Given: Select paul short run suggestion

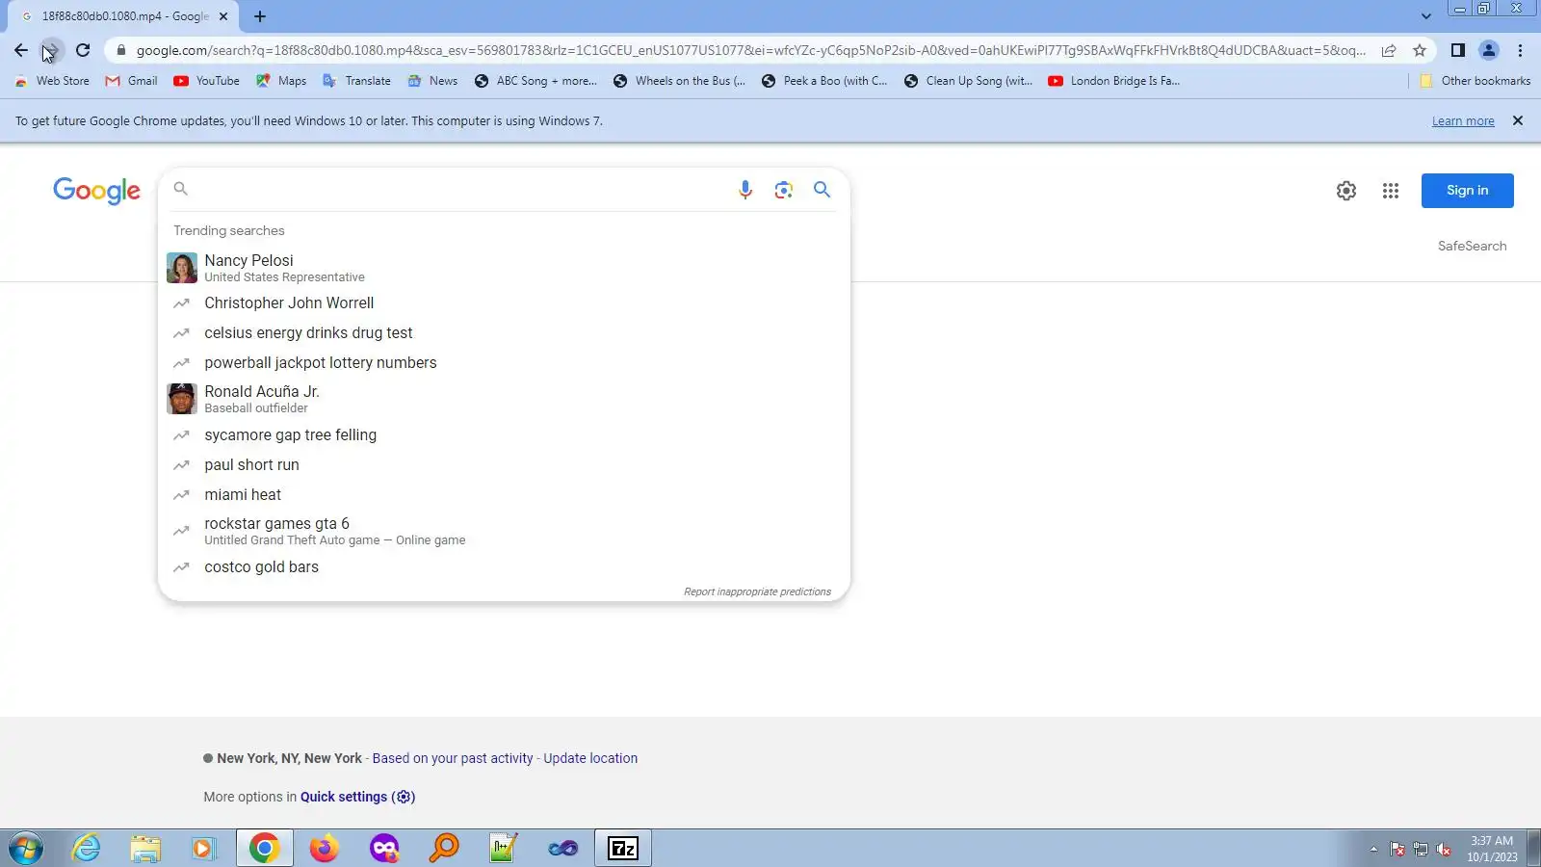Looking at the screenshot, I should (504, 465).
